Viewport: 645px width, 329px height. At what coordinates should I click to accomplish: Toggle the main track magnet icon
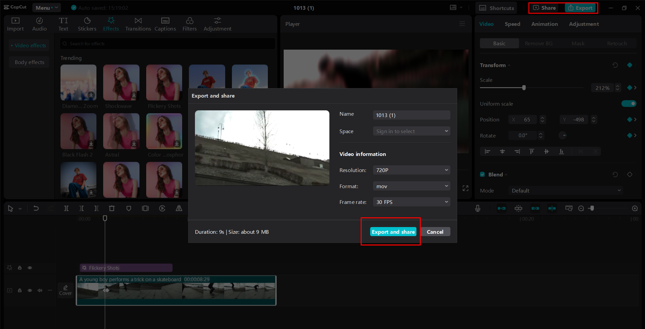click(502, 208)
